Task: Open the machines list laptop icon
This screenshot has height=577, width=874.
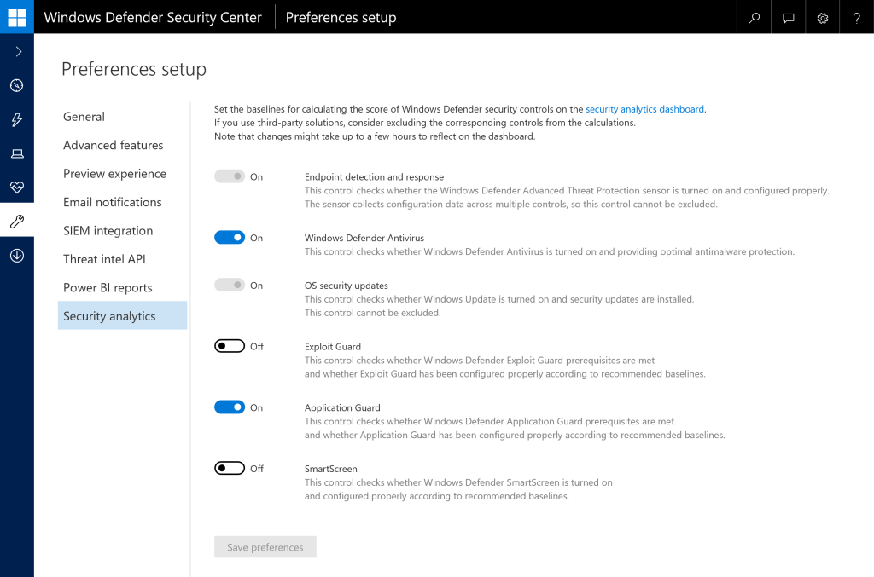Action: tap(17, 153)
